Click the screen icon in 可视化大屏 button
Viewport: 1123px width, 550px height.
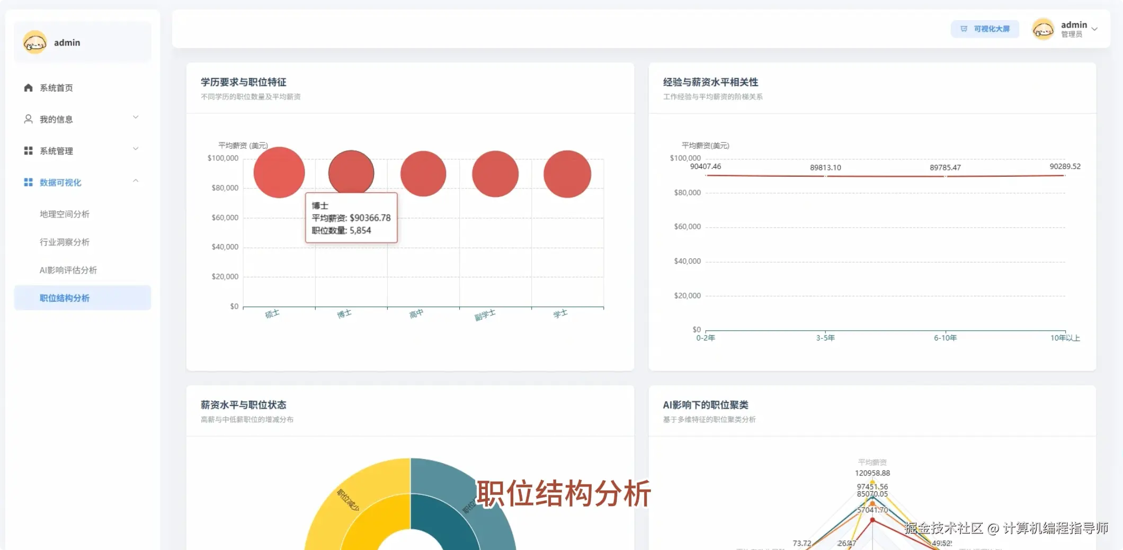tap(964, 29)
